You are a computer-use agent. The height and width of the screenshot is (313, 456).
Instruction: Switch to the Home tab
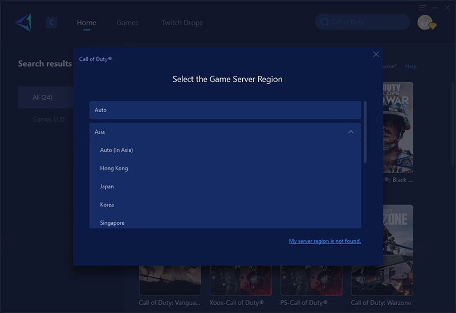coord(87,23)
